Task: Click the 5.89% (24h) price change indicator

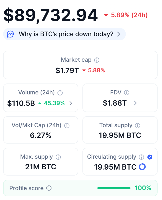Action: coord(126,15)
